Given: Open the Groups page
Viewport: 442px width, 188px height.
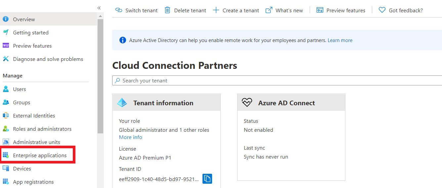Looking at the screenshot, I should [x=22, y=102].
